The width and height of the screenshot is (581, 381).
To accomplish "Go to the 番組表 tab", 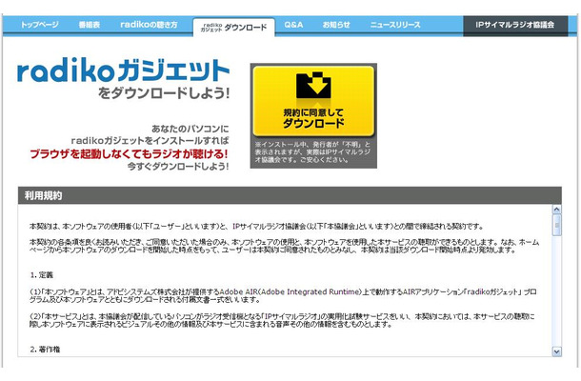I will (x=90, y=25).
